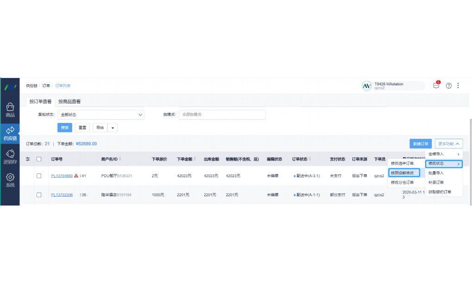Click the blue 搜索 button
Screen dimensions: 472x283
pyautogui.click(x=65, y=128)
